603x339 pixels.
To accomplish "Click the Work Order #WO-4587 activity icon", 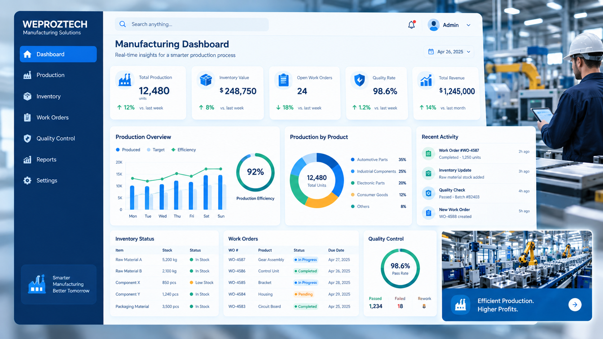I will coord(428,154).
